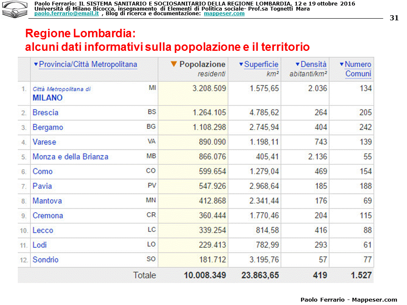Click the Mantova province link
This screenshot has width=407, height=305.
(47, 201)
